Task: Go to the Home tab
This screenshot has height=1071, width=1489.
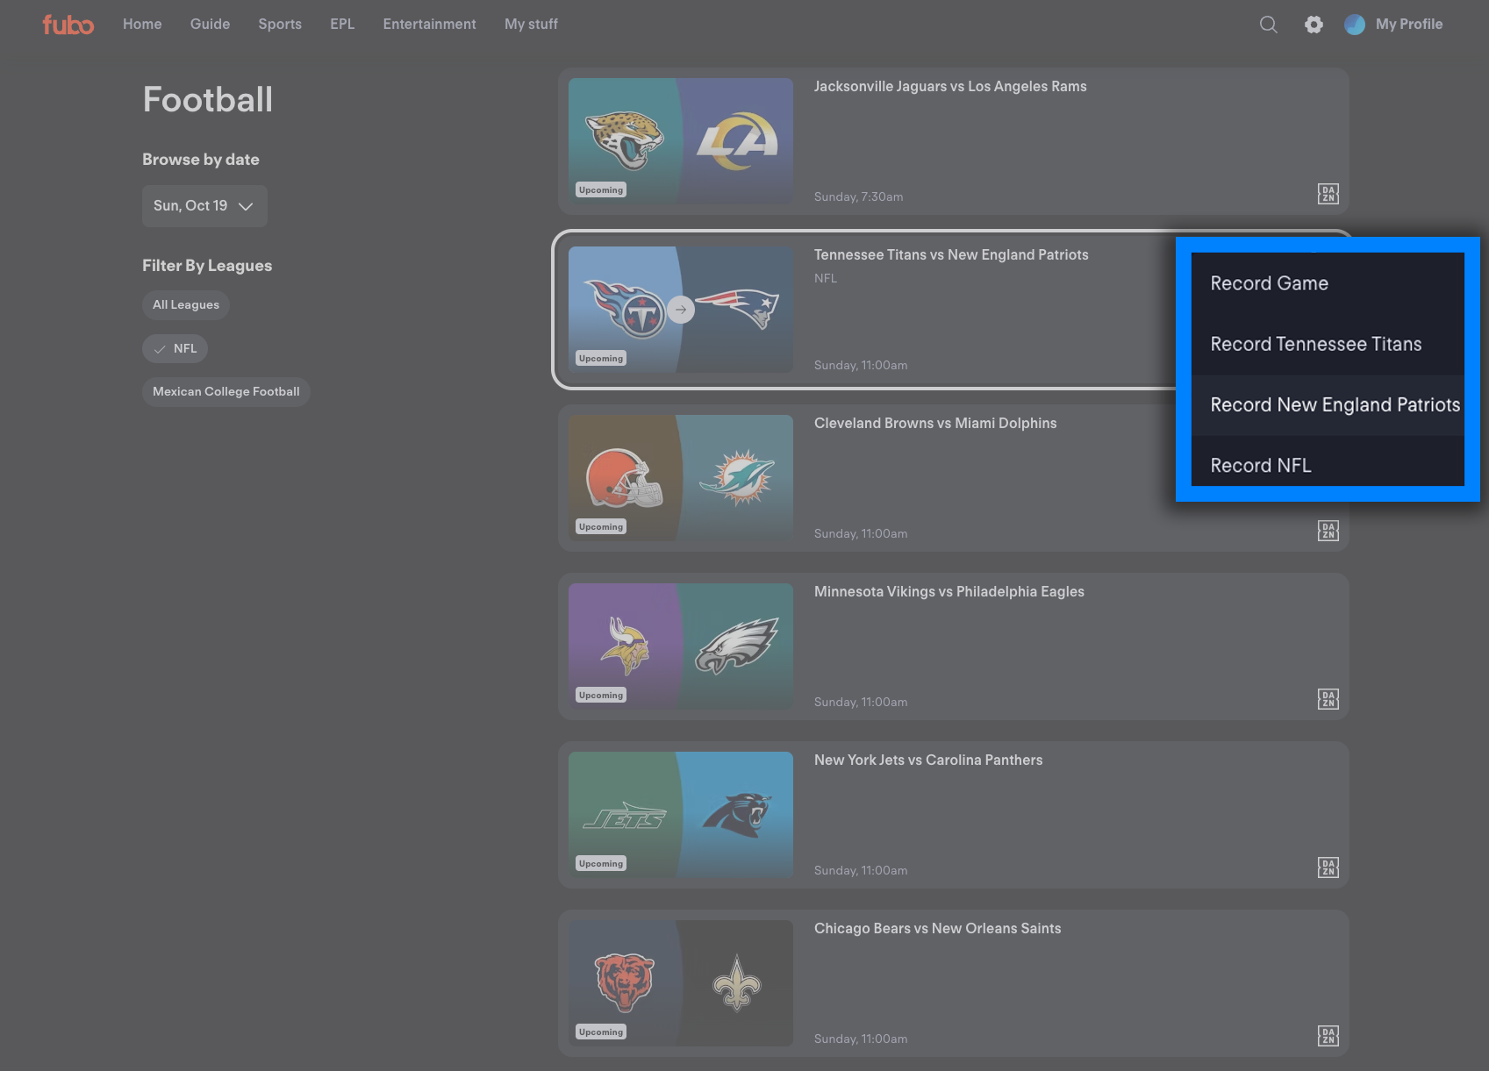Action: coord(142,25)
